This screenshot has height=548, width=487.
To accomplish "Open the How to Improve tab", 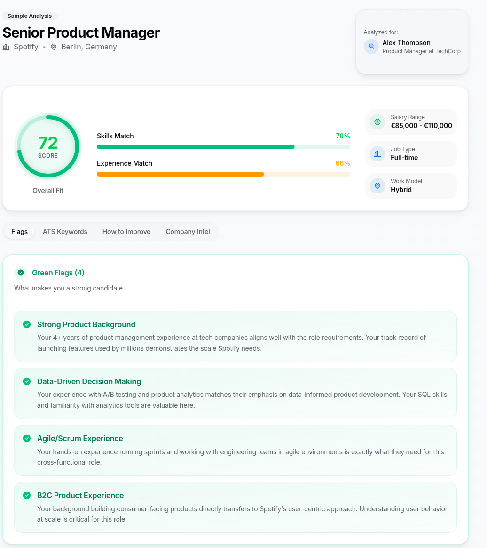I will pyautogui.click(x=126, y=232).
